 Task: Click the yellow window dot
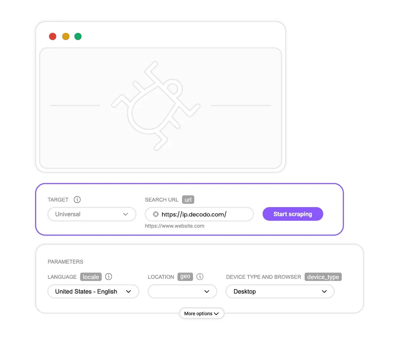click(x=66, y=37)
